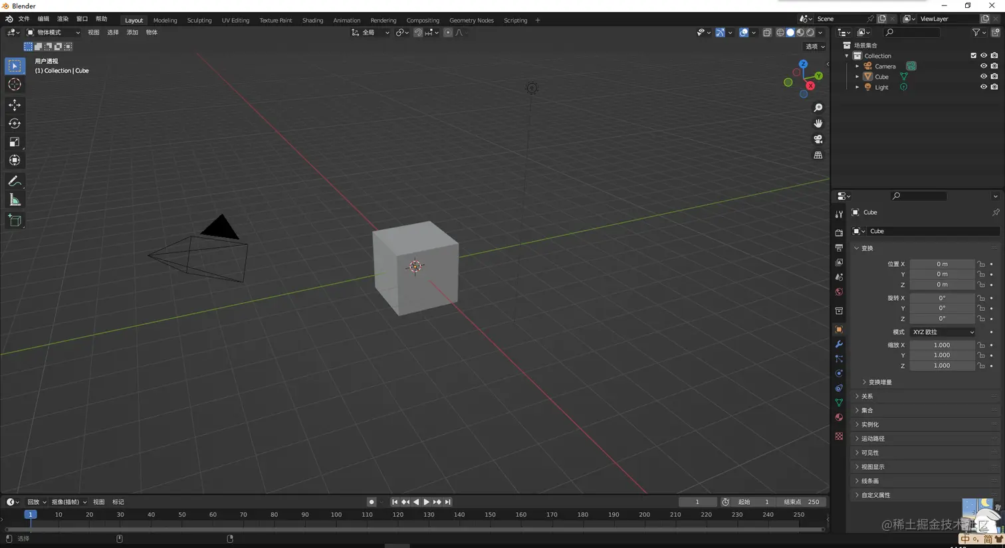Toggle Collection viewport visibility eye
The width and height of the screenshot is (1005, 548).
coord(984,56)
